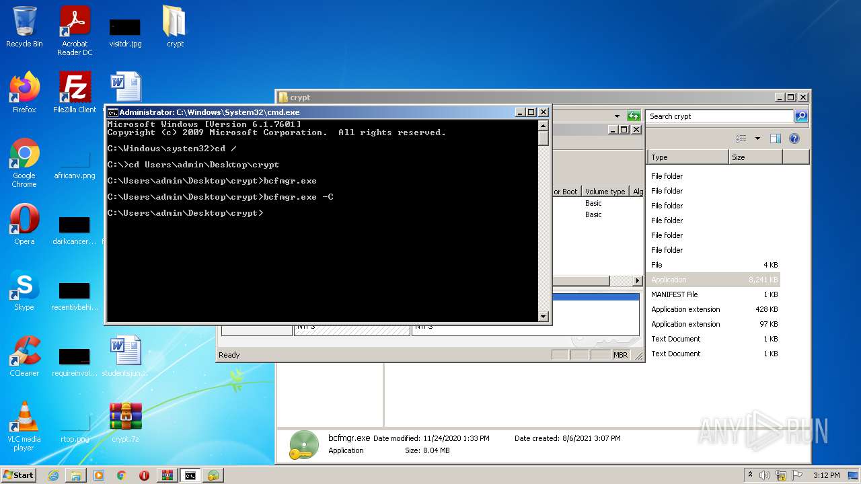Launch VLC media player shortcut
This screenshot has height=484, width=861.
24,426
